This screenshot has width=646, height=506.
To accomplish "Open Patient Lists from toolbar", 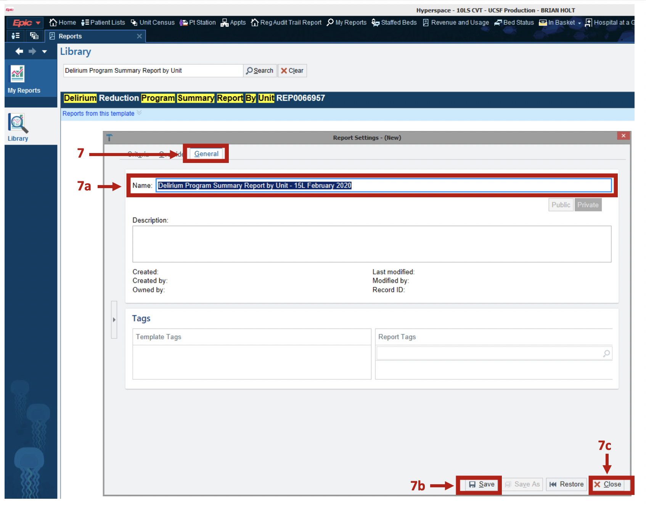I will (x=103, y=23).
